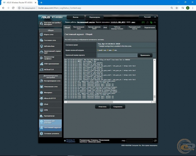Open System Log (Системный журнал) in sidebar
This screenshot has width=196, height=156.
[x=50, y=128]
